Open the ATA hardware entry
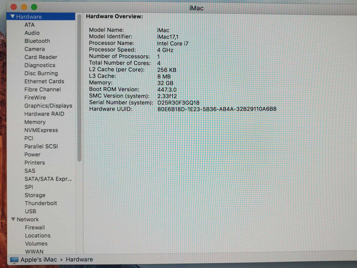This screenshot has height=268, width=357. (29, 25)
